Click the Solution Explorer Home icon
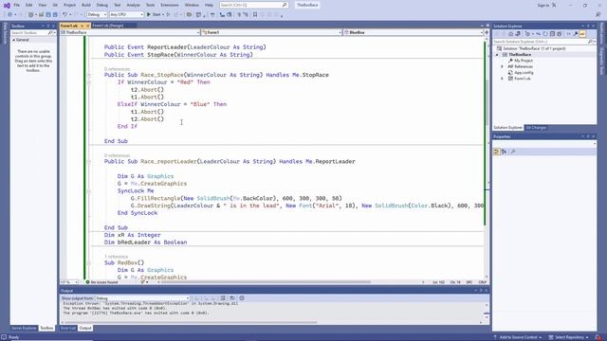Viewport: 607px width, 341px height. click(510, 34)
